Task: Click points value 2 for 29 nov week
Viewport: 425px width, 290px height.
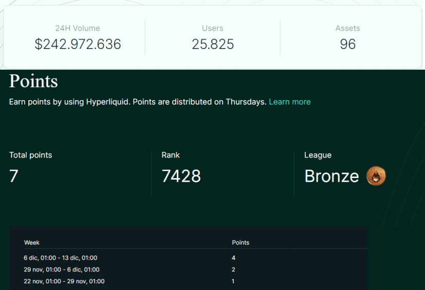Action: pos(233,269)
